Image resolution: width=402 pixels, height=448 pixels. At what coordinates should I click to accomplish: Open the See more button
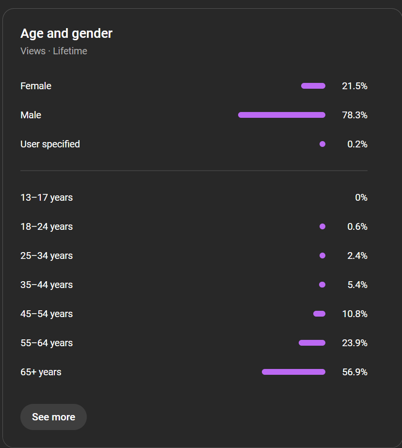(x=53, y=417)
